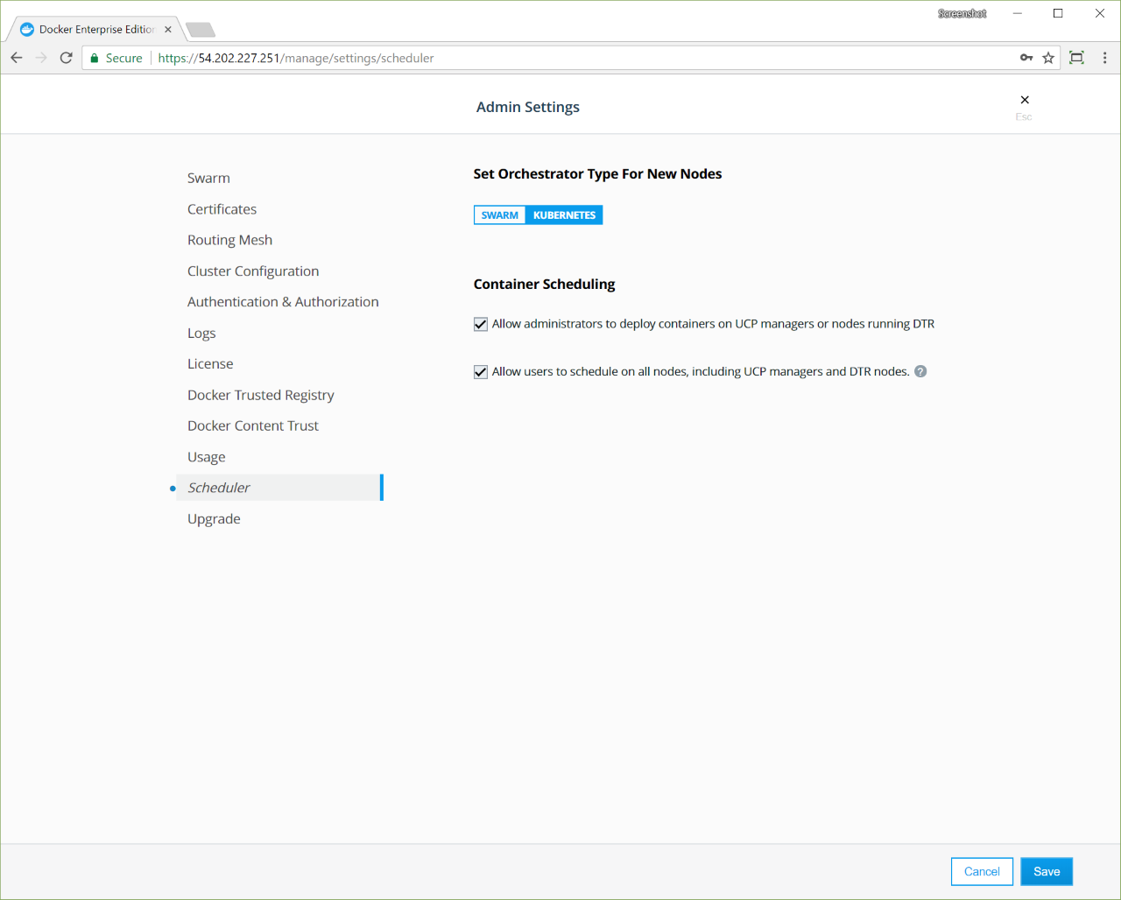Click the help icon beside scheduling option
The image size is (1121, 900).
click(x=920, y=371)
